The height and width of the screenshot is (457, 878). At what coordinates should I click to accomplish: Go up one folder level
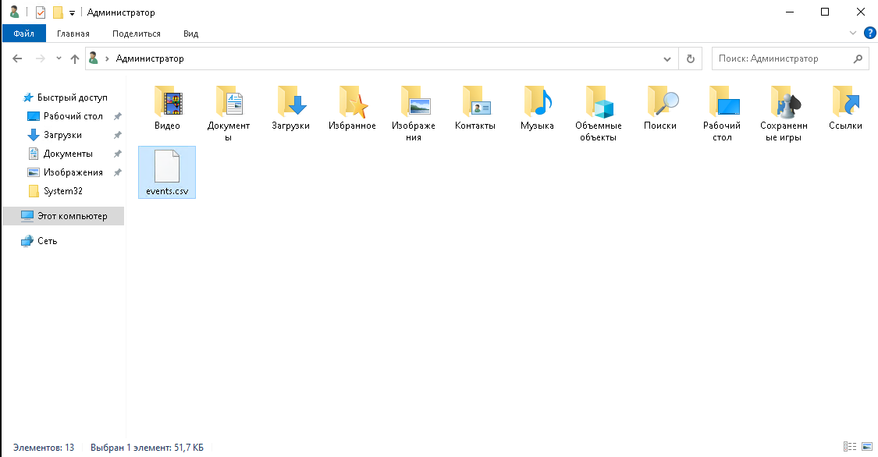pos(75,58)
